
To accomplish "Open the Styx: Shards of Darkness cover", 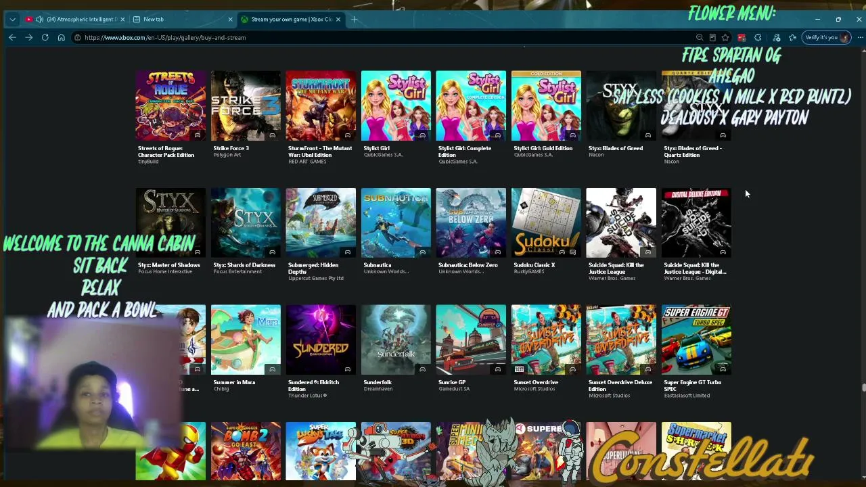I will (246, 223).
